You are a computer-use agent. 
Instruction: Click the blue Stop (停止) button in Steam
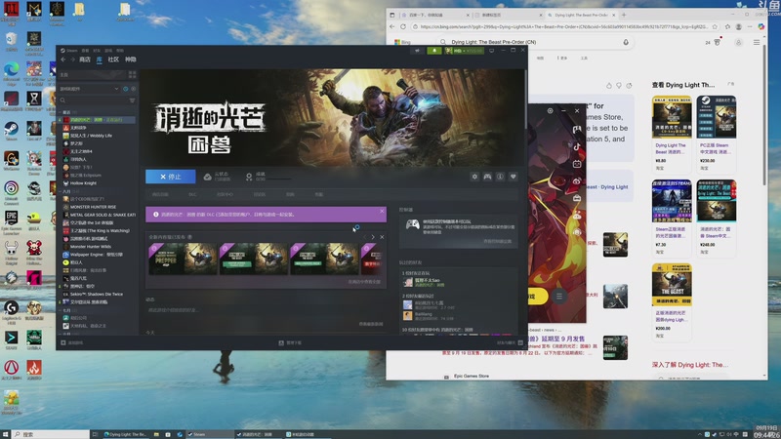pos(170,177)
